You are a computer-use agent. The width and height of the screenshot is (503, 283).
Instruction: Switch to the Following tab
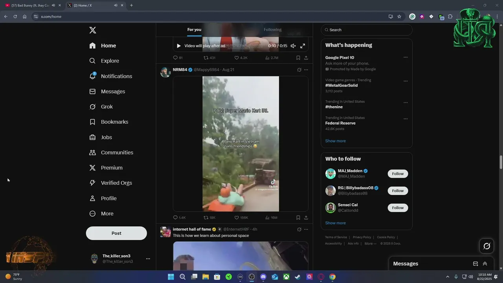273,30
